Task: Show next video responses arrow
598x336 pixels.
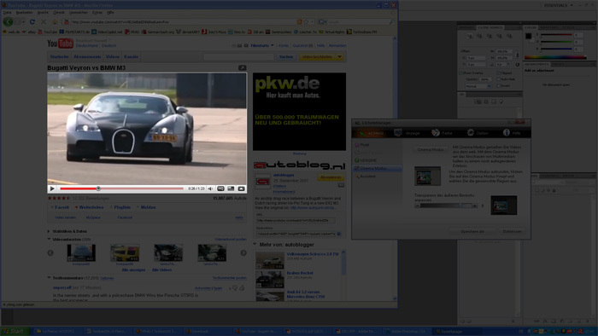Action: [243, 253]
